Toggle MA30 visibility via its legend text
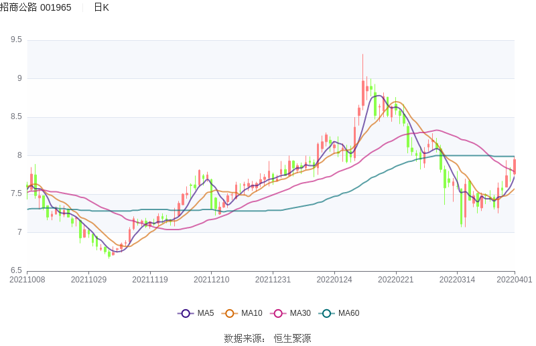 pyautogui.click(x=299, y=313)
